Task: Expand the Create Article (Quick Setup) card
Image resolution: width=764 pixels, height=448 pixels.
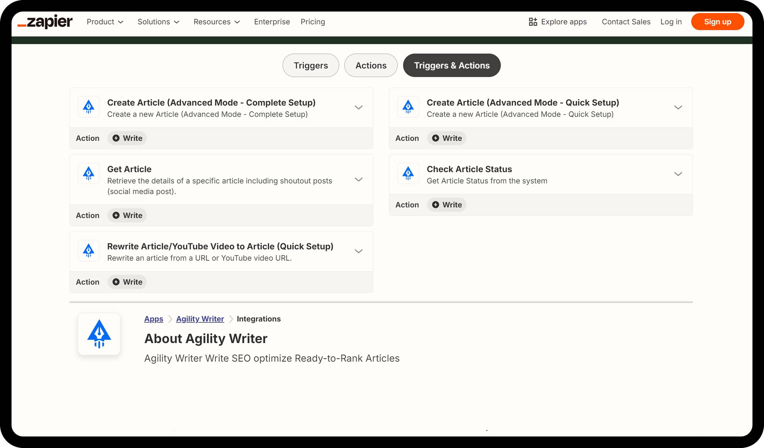Action: 678,107
